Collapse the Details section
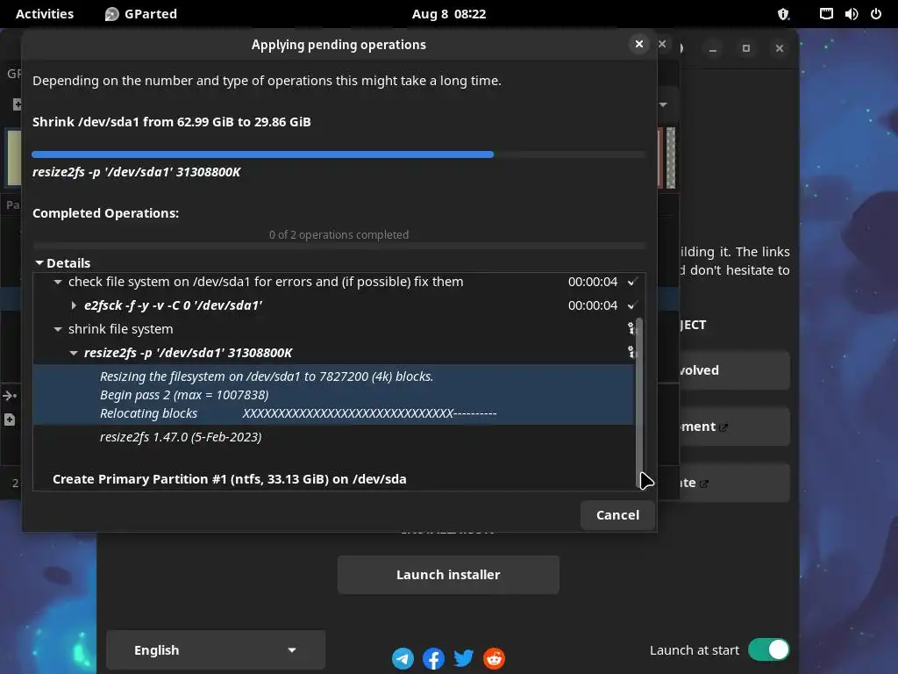 (39, 263)
